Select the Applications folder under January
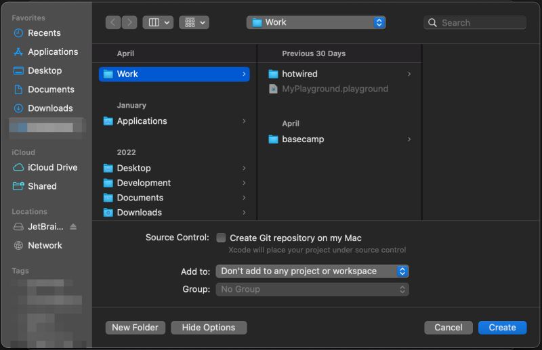542x350 pixels. (174, 121)
